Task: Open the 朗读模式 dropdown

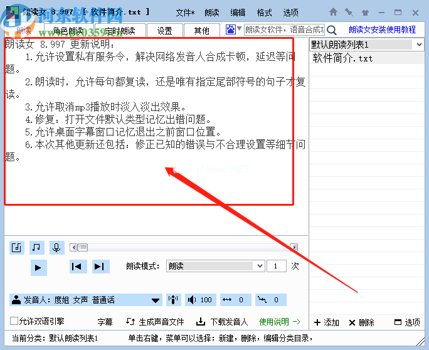Action: point(215,266)
